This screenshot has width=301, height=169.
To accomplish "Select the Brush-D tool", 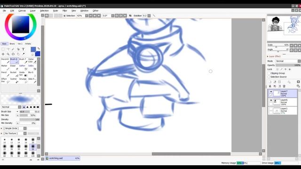I will point(15,61).
